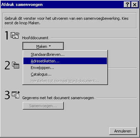Image resolution: width=140 pixels, height=138 pixels.
Task: Click the disabled Samenvoegen button
Action: click(x=43, y=106)
